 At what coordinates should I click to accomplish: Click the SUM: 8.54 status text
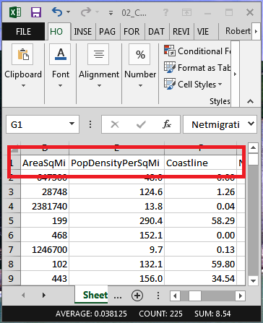coord(212,314)
